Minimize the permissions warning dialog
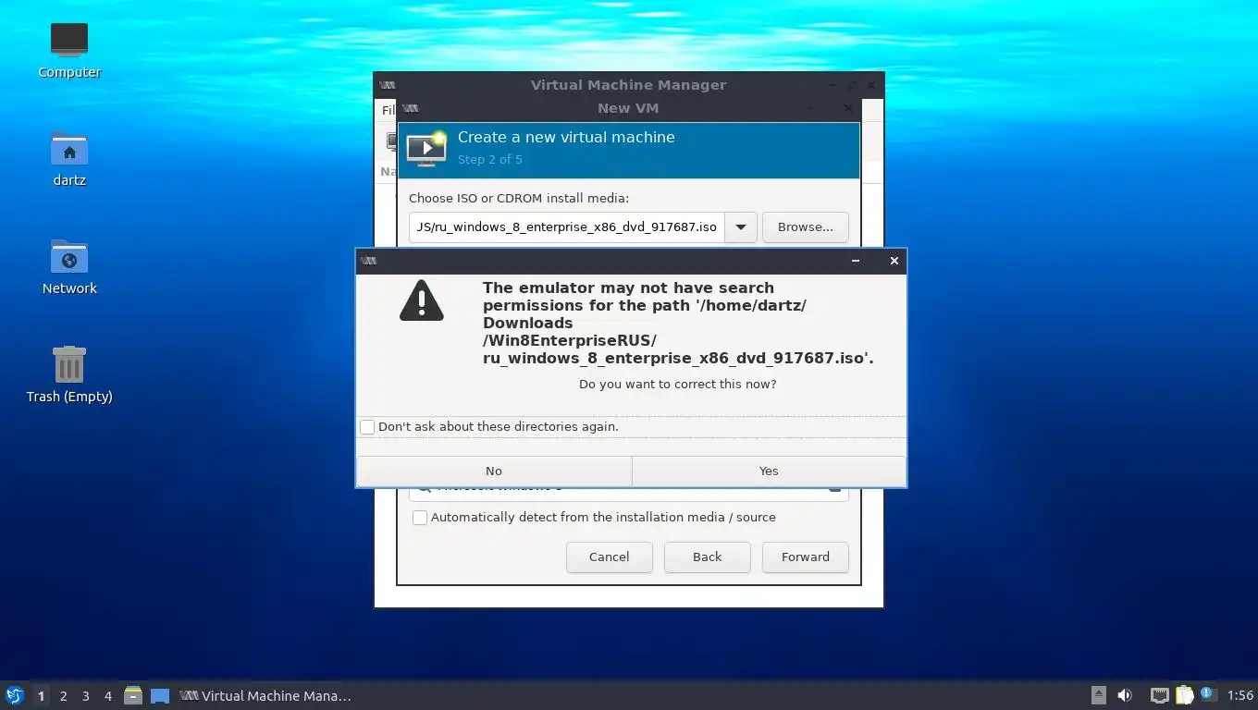Screen dimensions: 1258x710 tap(856, 261)
